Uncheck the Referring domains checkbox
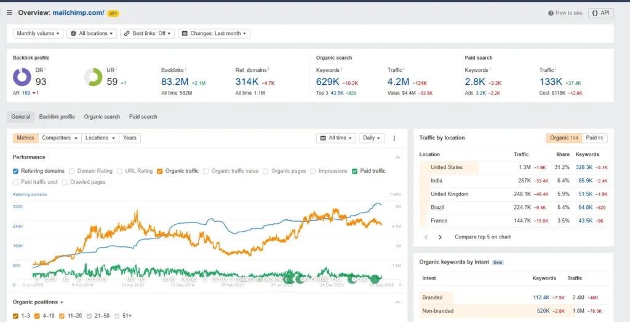 [16, 171]
